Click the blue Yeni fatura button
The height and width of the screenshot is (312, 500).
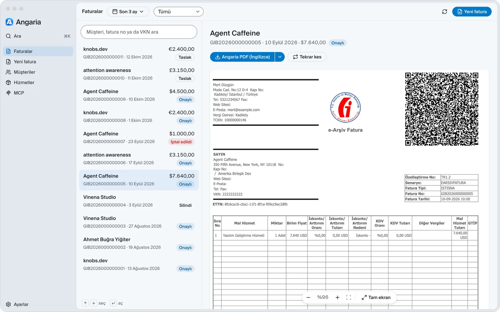tap(472, 11)
